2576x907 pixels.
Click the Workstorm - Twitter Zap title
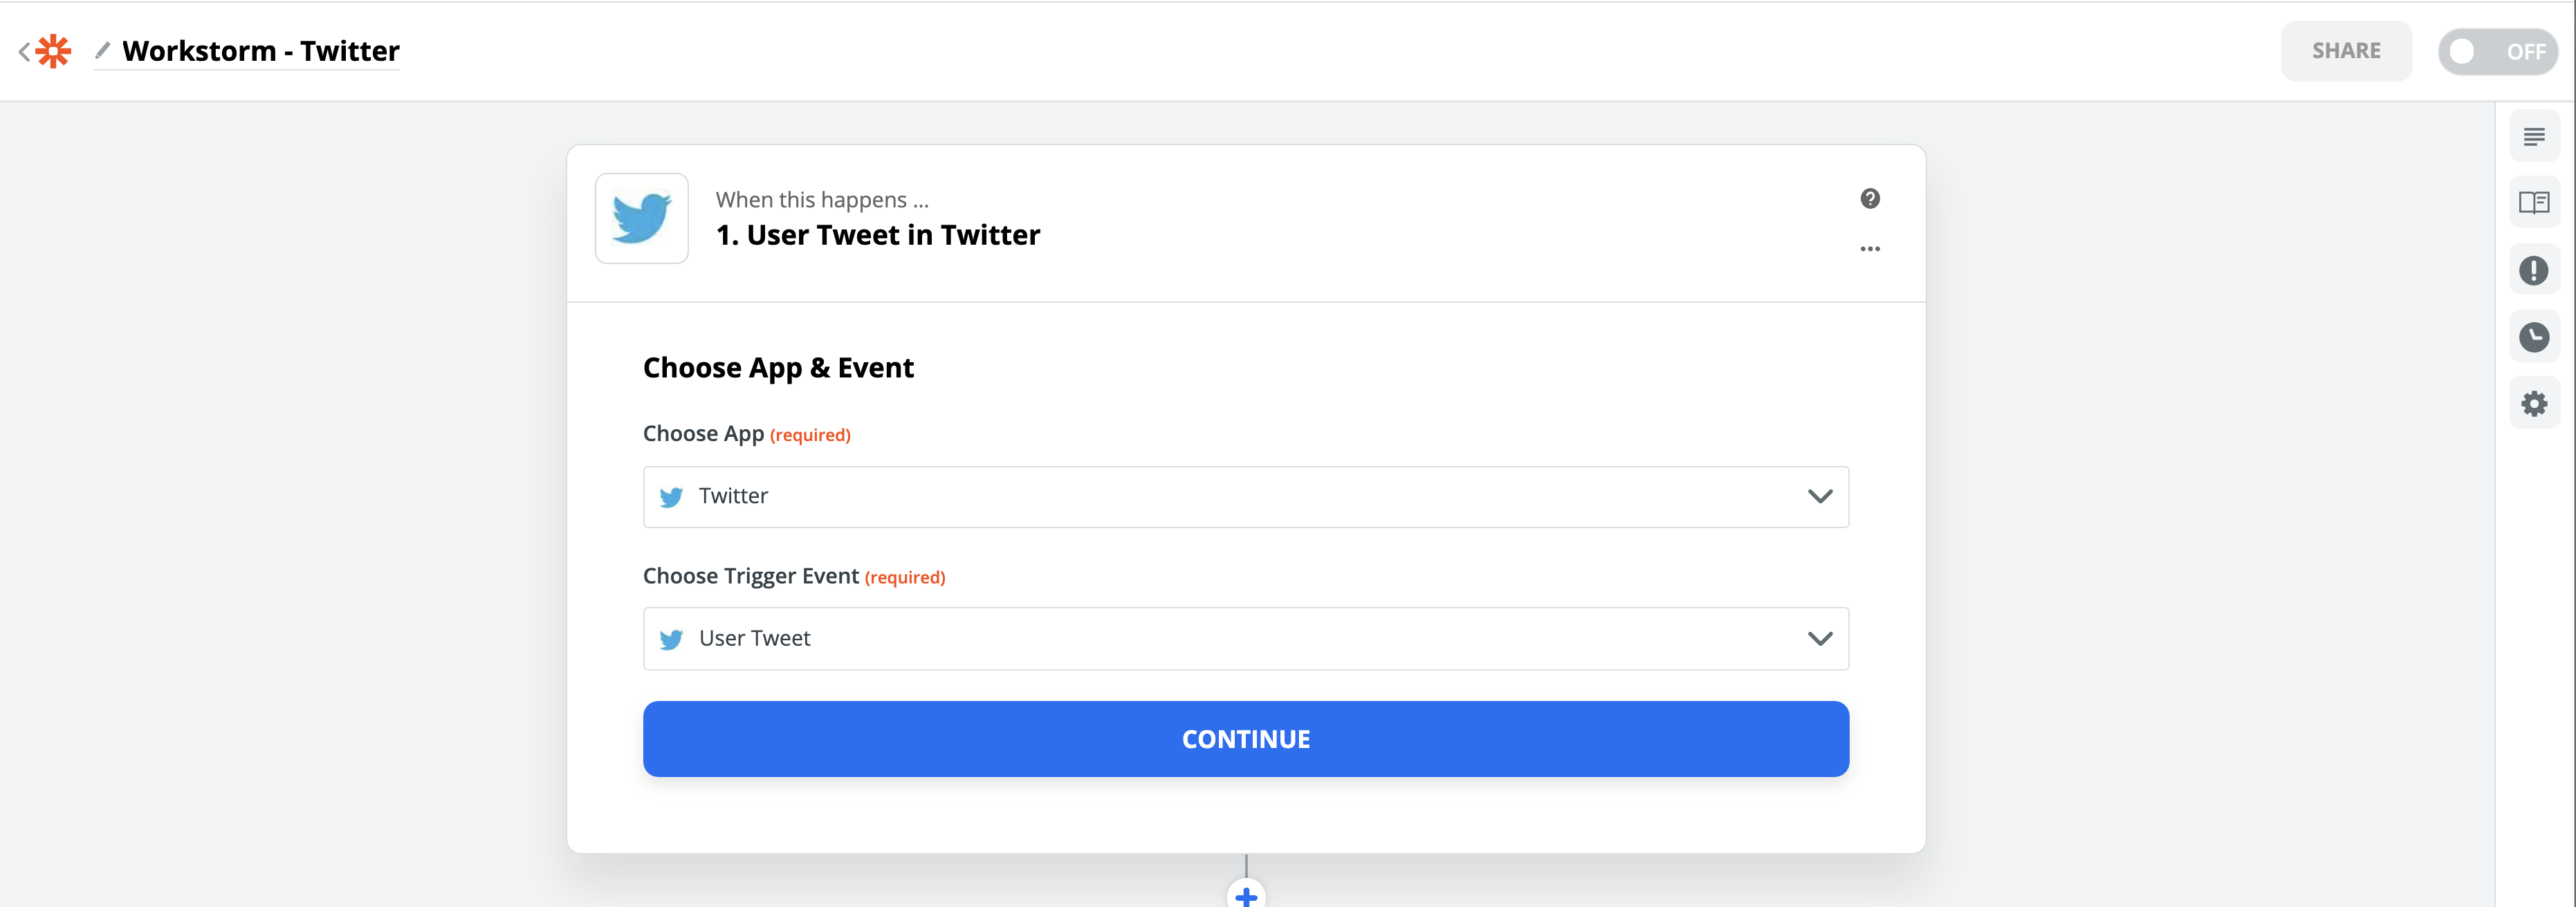tap(261, 51)
